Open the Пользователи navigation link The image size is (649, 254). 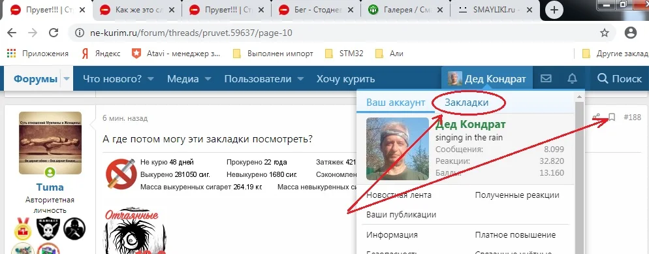258,78
